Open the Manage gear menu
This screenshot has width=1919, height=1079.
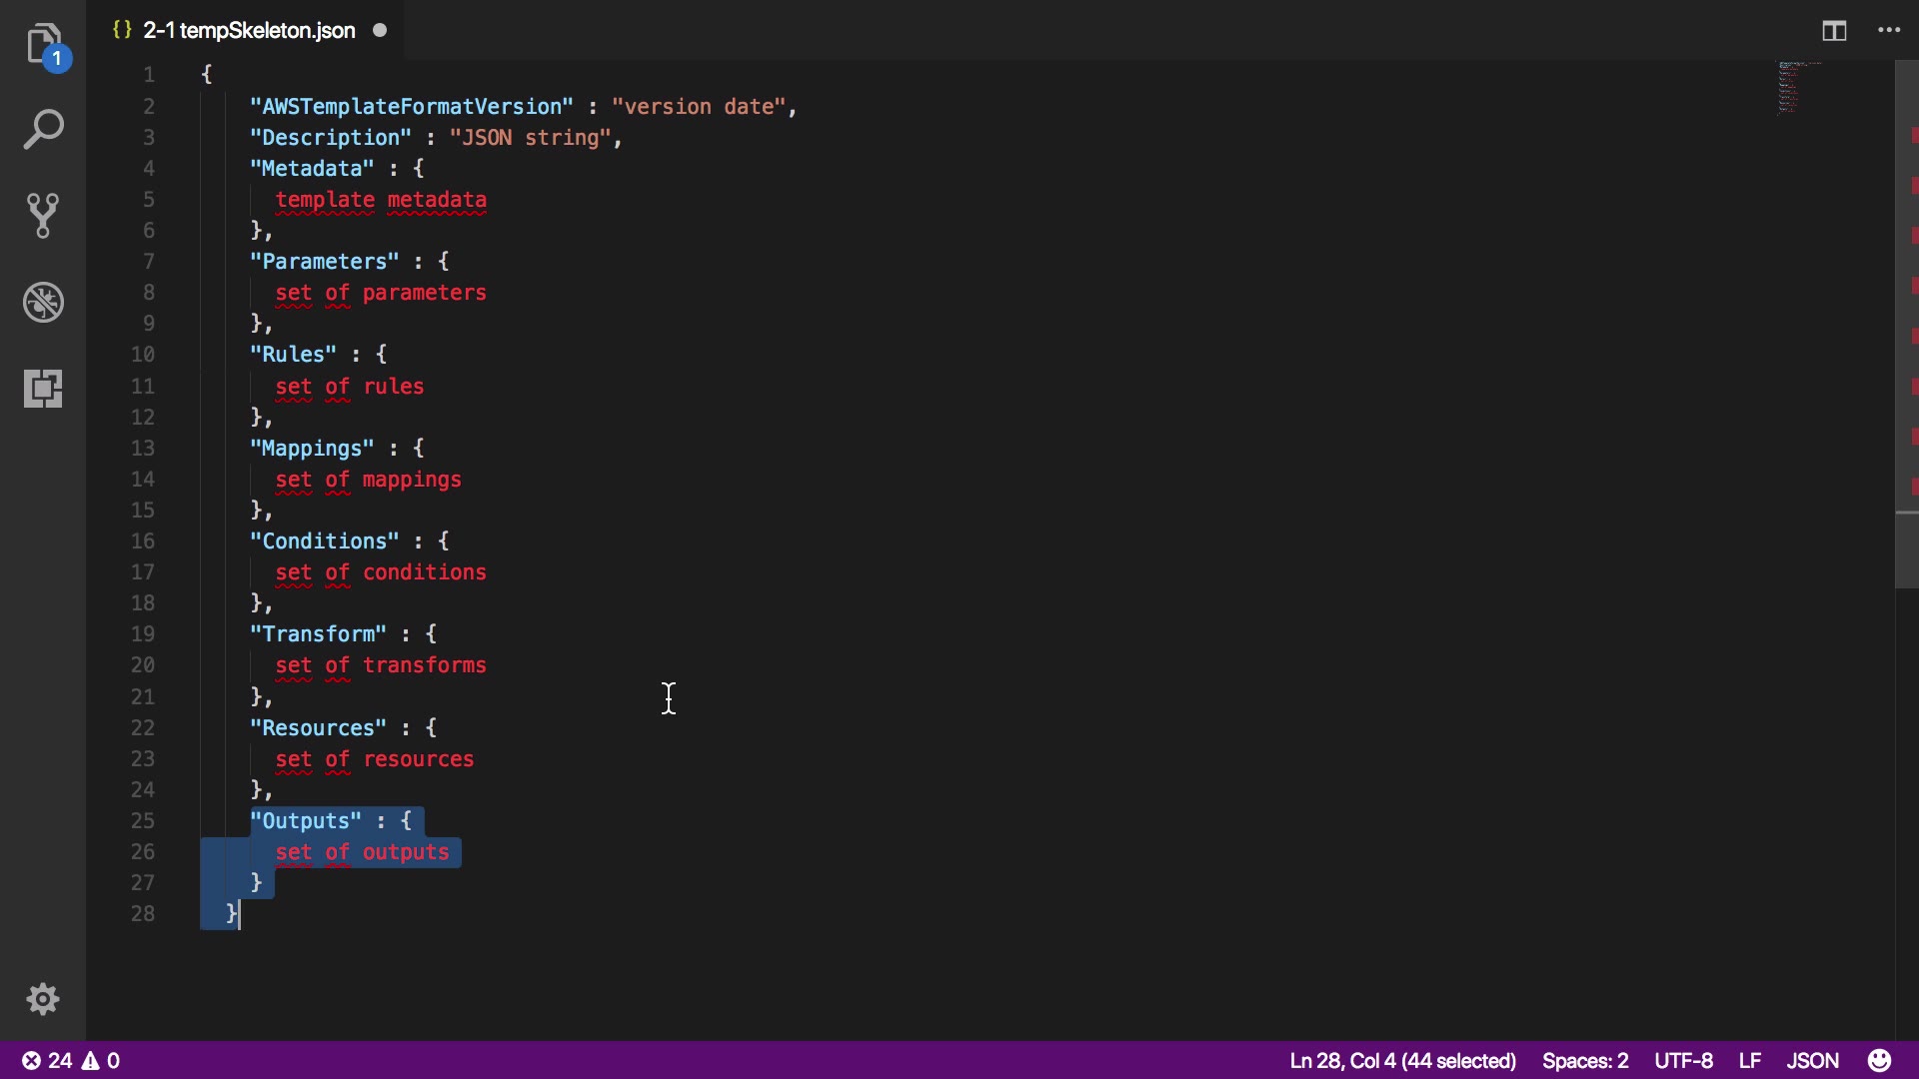click(x=43, y=999)
